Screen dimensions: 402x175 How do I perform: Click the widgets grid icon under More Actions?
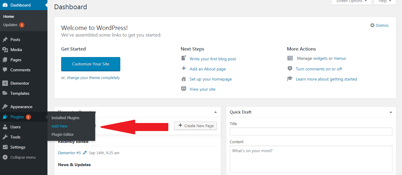(x=290, y=58)
